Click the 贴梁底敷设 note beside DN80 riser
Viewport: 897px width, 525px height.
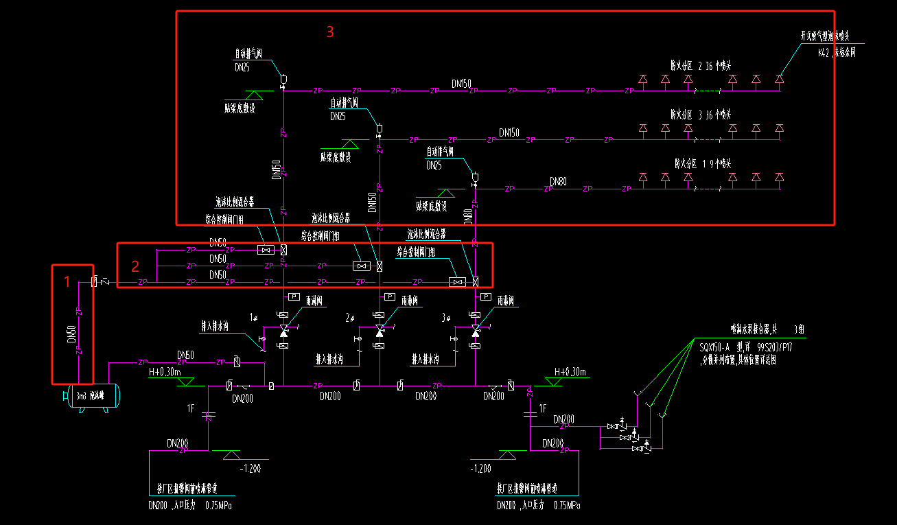click(431, 206)
